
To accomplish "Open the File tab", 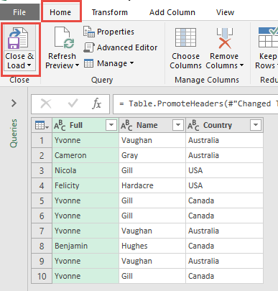I will pos(19,12).
